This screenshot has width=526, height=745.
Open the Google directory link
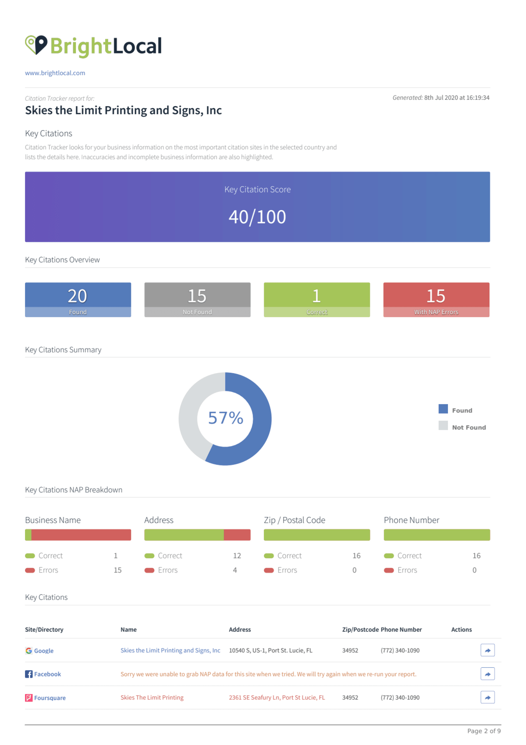[44, 651]
